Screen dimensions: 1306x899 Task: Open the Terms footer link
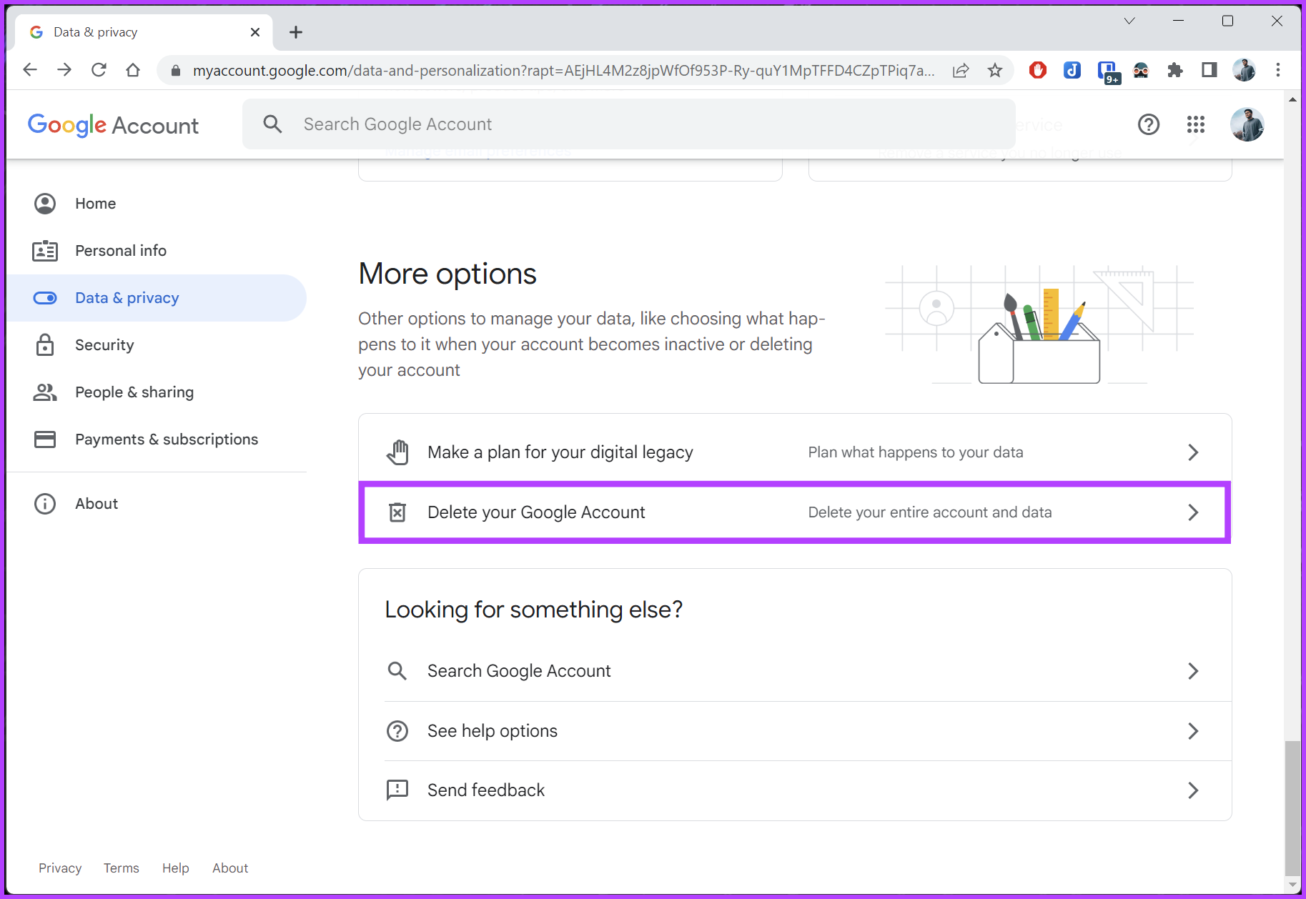pyautogui.click(x=122, y=868)
